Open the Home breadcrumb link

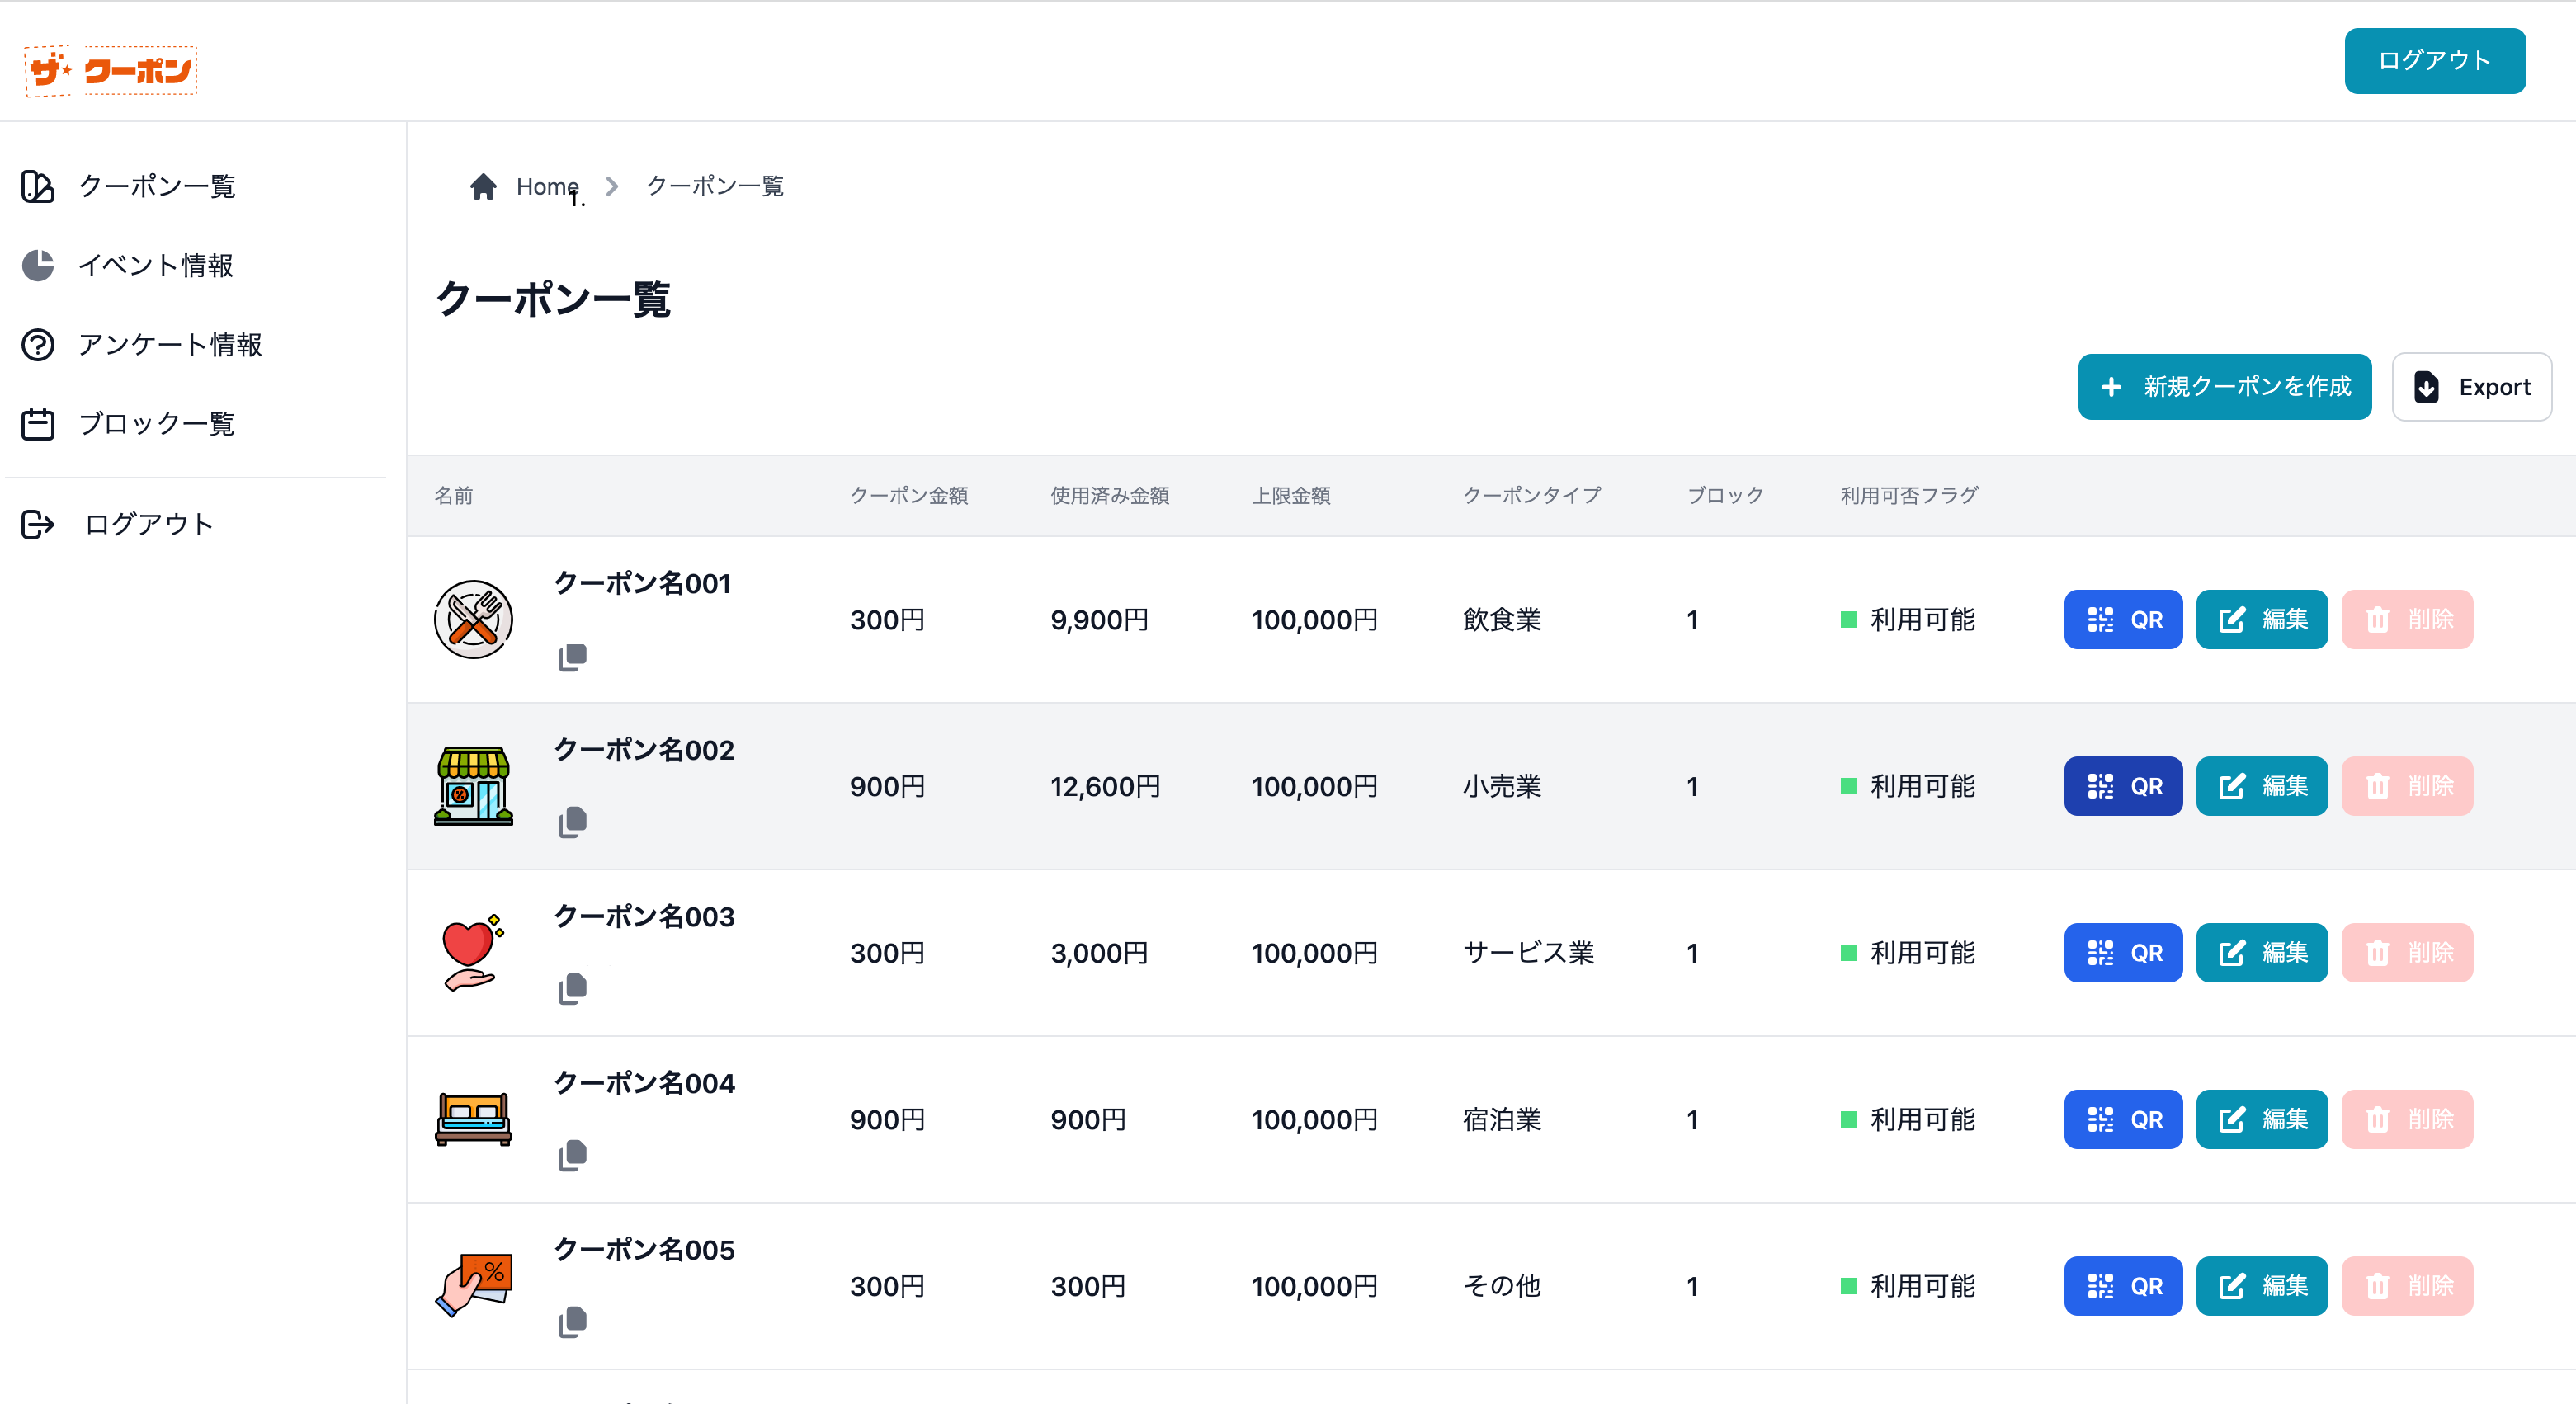click(x=546, y=186)
